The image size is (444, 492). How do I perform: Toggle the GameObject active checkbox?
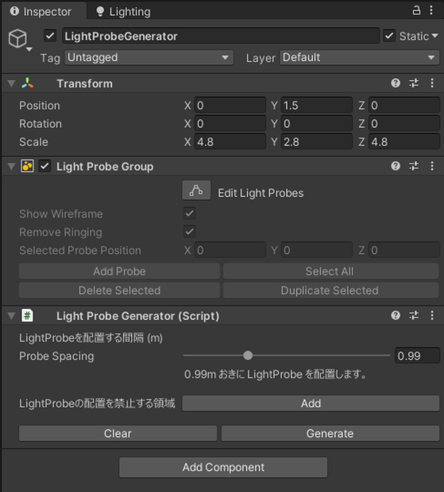pyautogui.click(x=50, y=36)
